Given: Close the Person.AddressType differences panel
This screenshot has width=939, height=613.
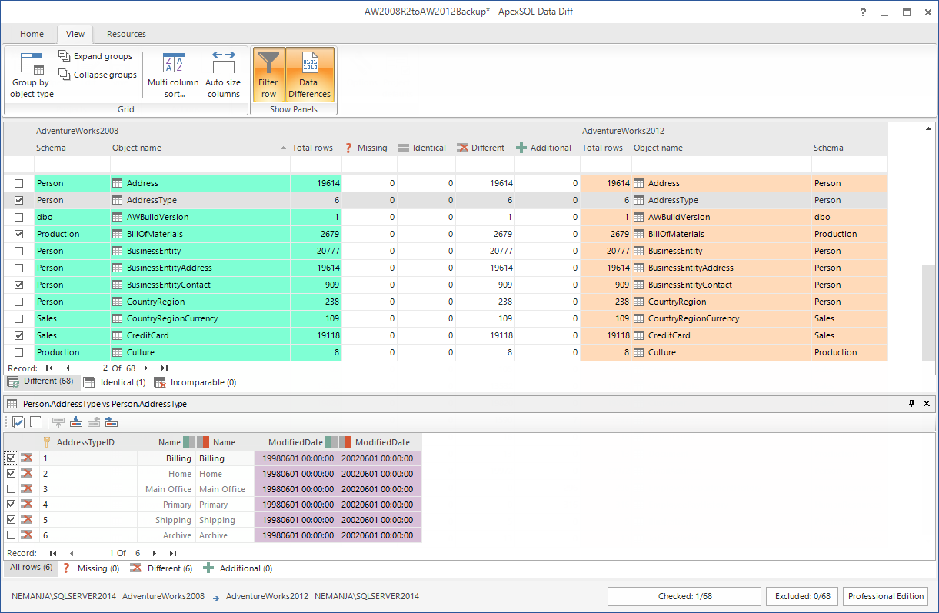Looking at the screenshot, I should 927,403.
